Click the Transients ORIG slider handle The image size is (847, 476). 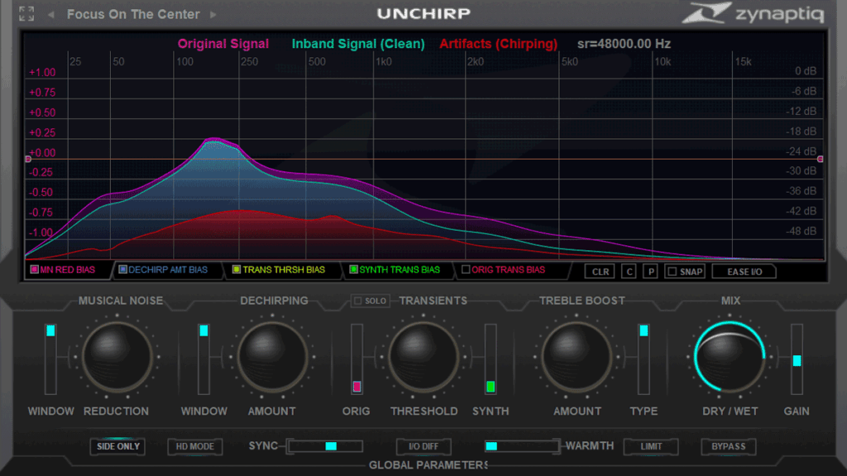coord(357,387)
